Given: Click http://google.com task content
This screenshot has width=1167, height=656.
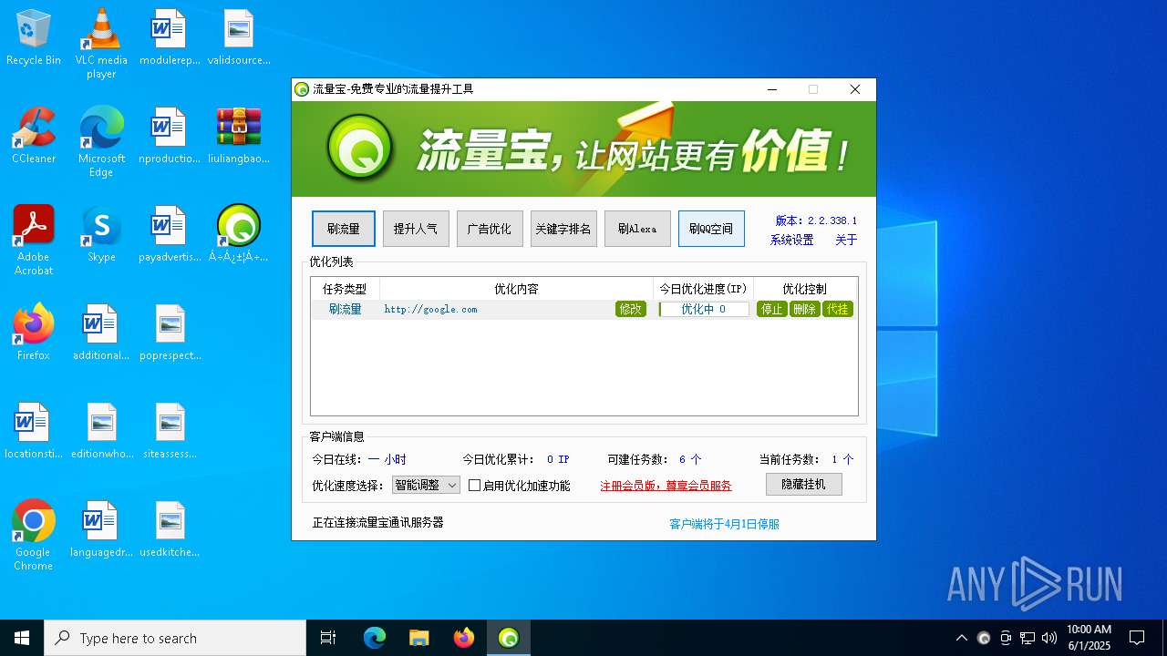Looking at the screenshot, I should (x=430, y=309).
